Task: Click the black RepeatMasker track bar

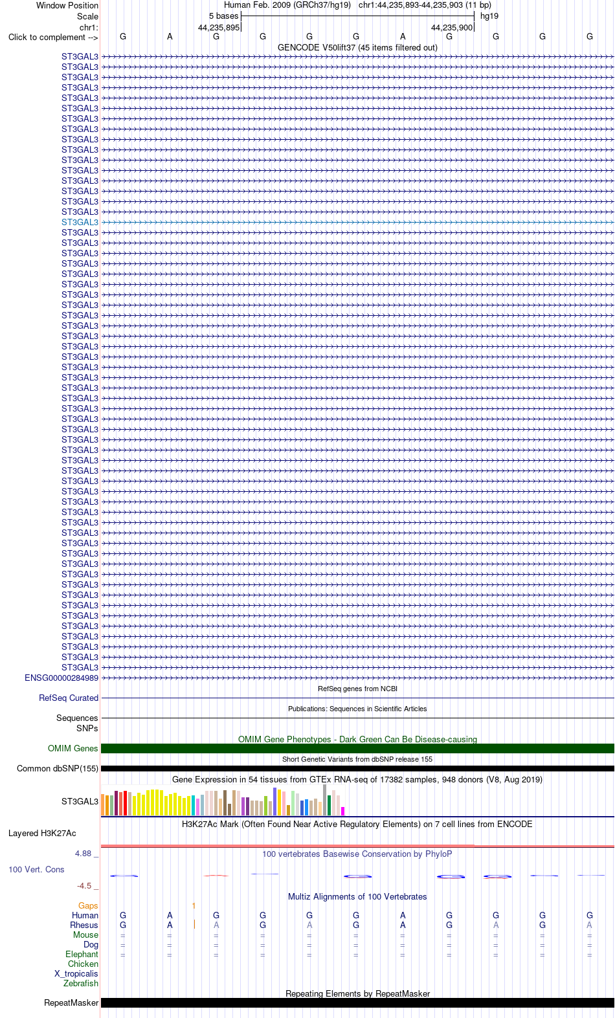Action: tap(357, 1002)
